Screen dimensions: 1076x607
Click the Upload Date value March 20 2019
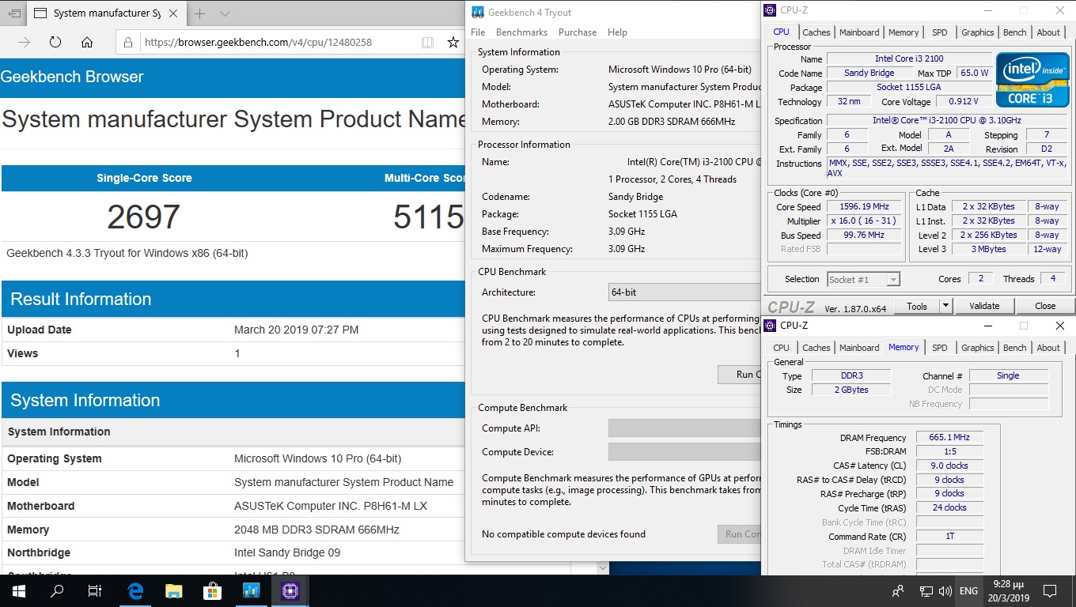296,330
